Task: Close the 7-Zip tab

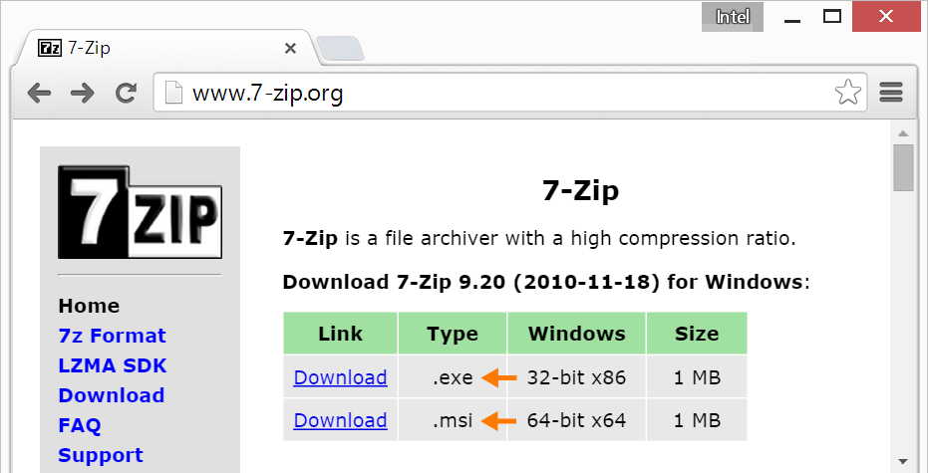Action: (290, 49)
